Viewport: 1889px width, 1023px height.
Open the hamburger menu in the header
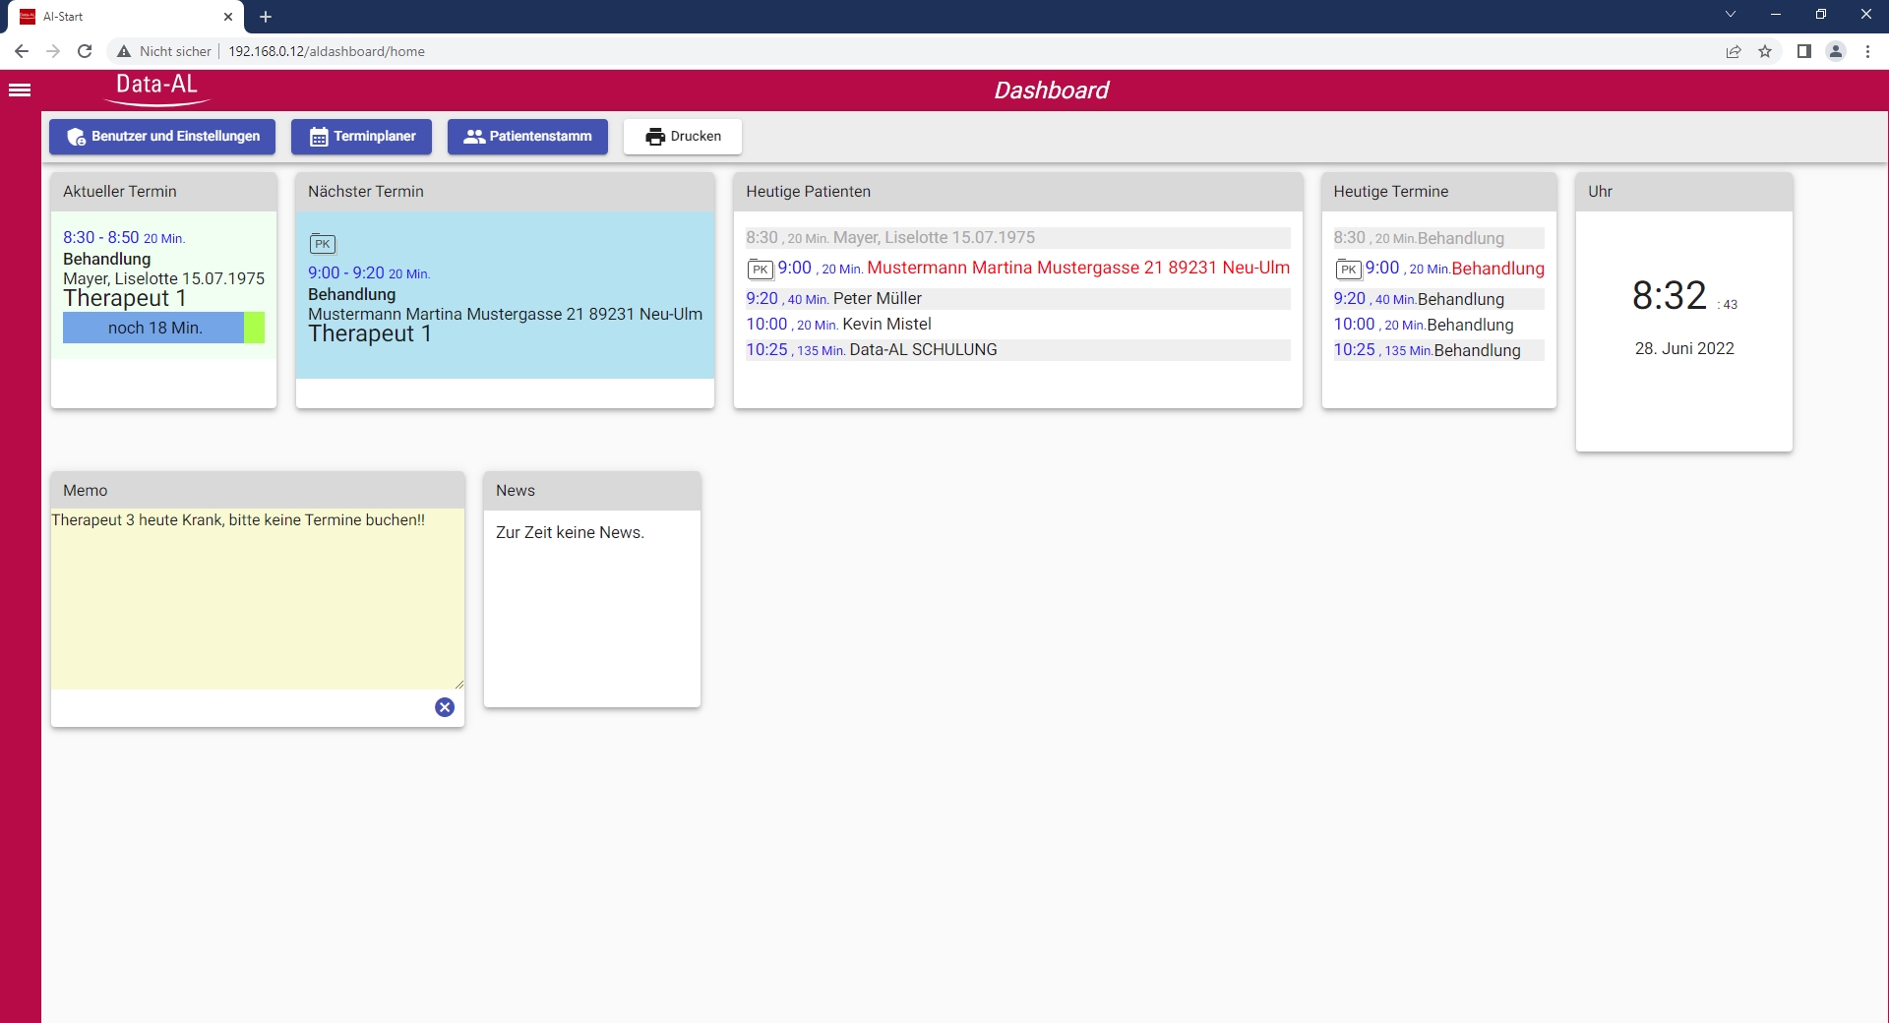[20, 90]
